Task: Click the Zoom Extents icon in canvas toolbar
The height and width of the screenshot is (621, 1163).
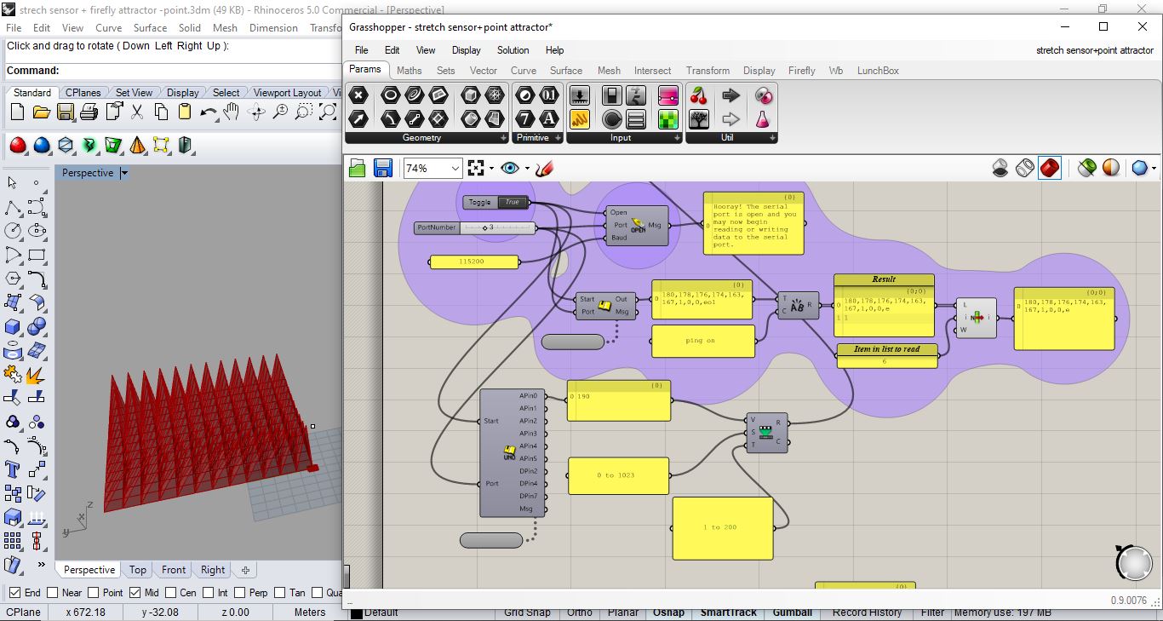Action: pyautogui.click(x=477, y=169)
